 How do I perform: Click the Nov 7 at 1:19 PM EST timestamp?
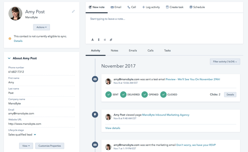(125, 149)
